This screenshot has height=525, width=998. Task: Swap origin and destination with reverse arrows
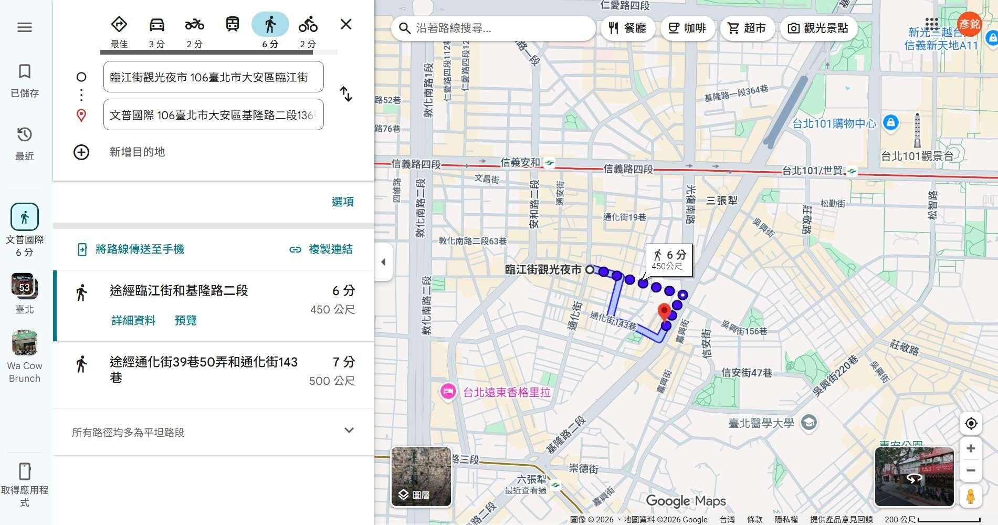(x=345, y=94)
